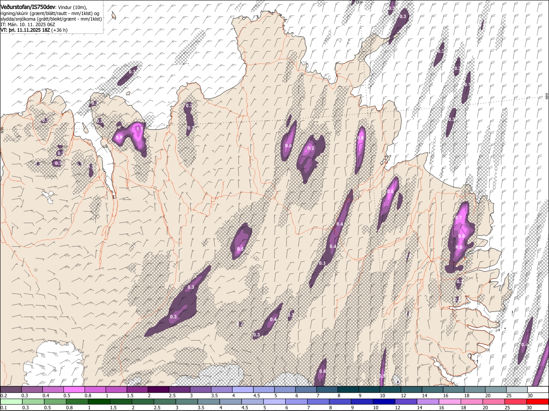Select the upper legend swatch between 12 and 14
The height and width of the screenshot is (411, 549).
coord(411,390)
